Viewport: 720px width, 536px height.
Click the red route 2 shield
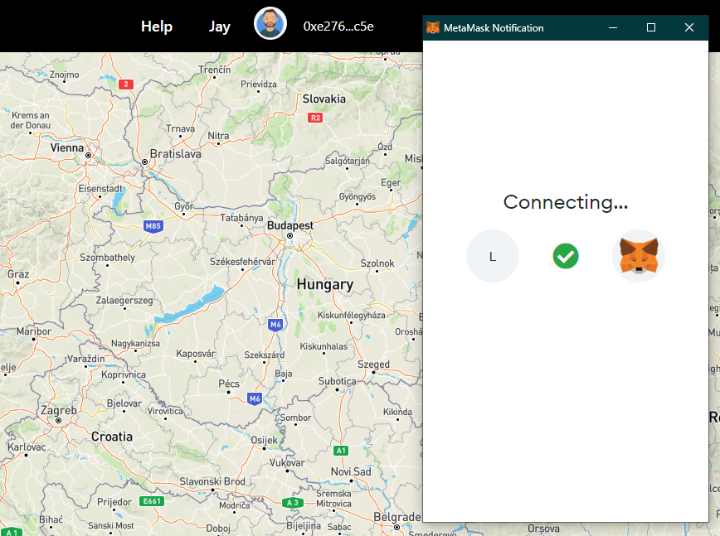(x=126, y=85)
